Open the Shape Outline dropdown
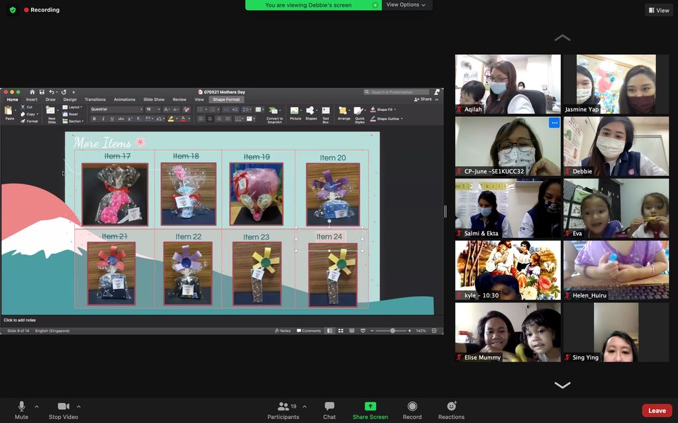This screenshot has width=678, height=423. point(386,119)
